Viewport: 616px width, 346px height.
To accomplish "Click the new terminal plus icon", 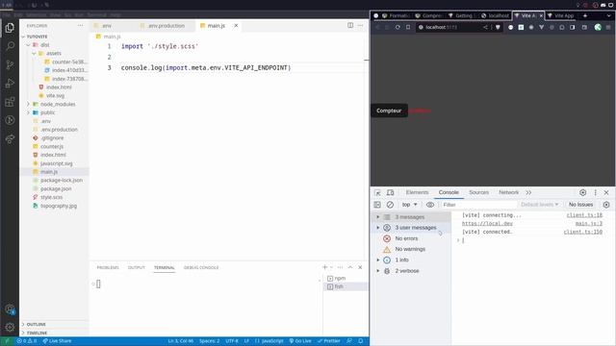I will (x=325, y=267).
